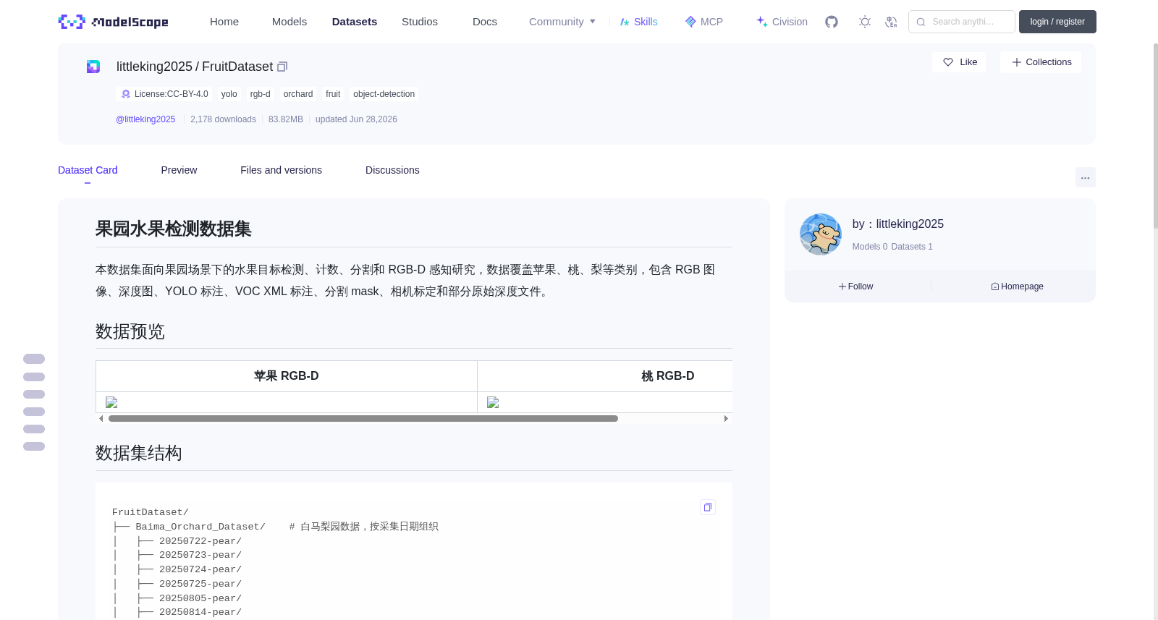Image resolution: width=1158 pixels, height=620 pixels.
Task: Click the author's Datasets 1 count
Action: click(x=912, y=247)
